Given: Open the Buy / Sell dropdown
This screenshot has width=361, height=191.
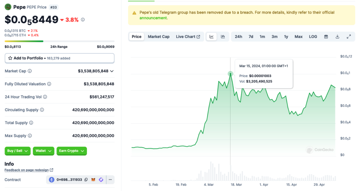Looking at the screenshot, I should (x=18, y=151).
